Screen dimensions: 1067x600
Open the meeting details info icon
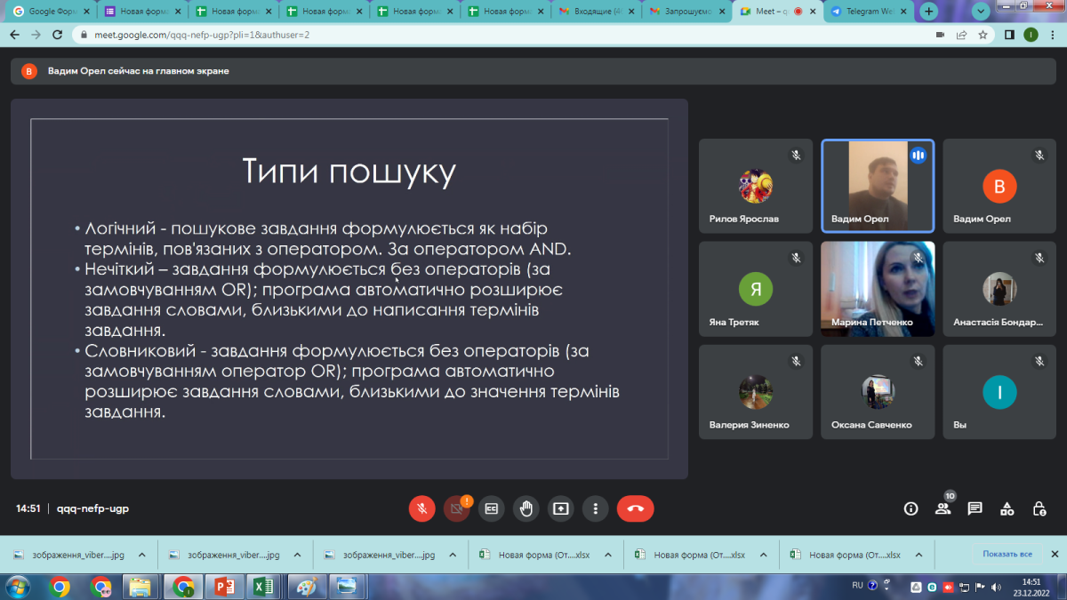pyautogui.click(x=911, y=508)
